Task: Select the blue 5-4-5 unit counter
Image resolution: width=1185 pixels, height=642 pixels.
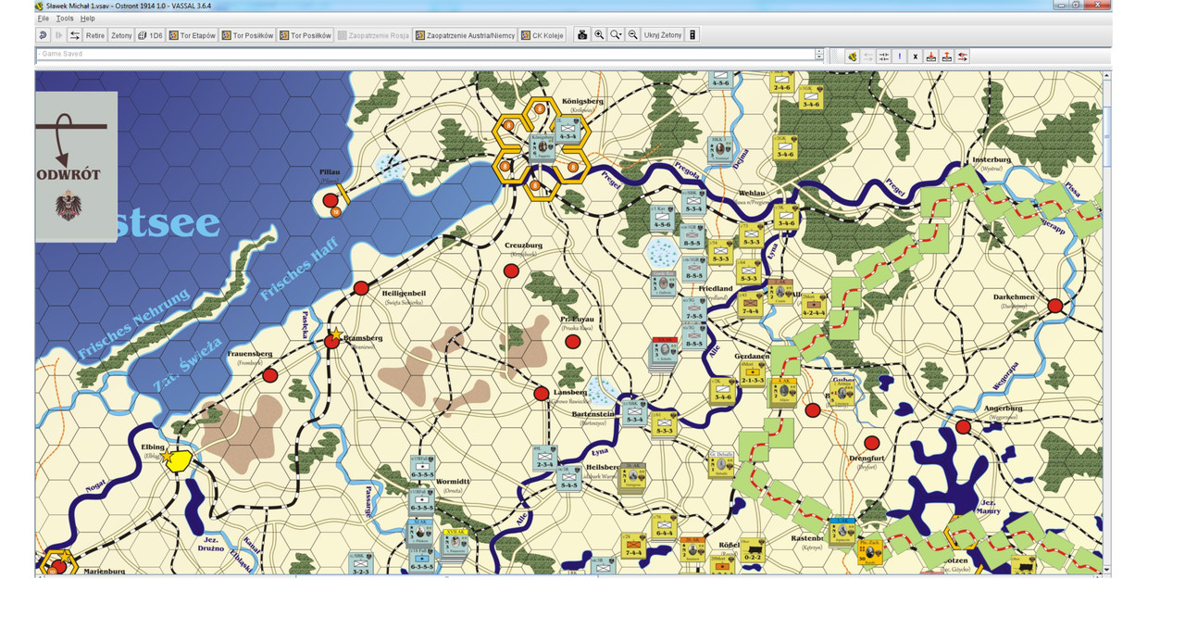Action: point(568,478)
